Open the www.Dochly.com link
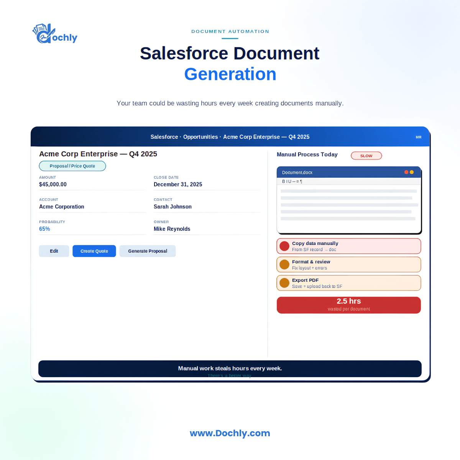This screenshot has height=460, width=460. [x=230, y=433]
